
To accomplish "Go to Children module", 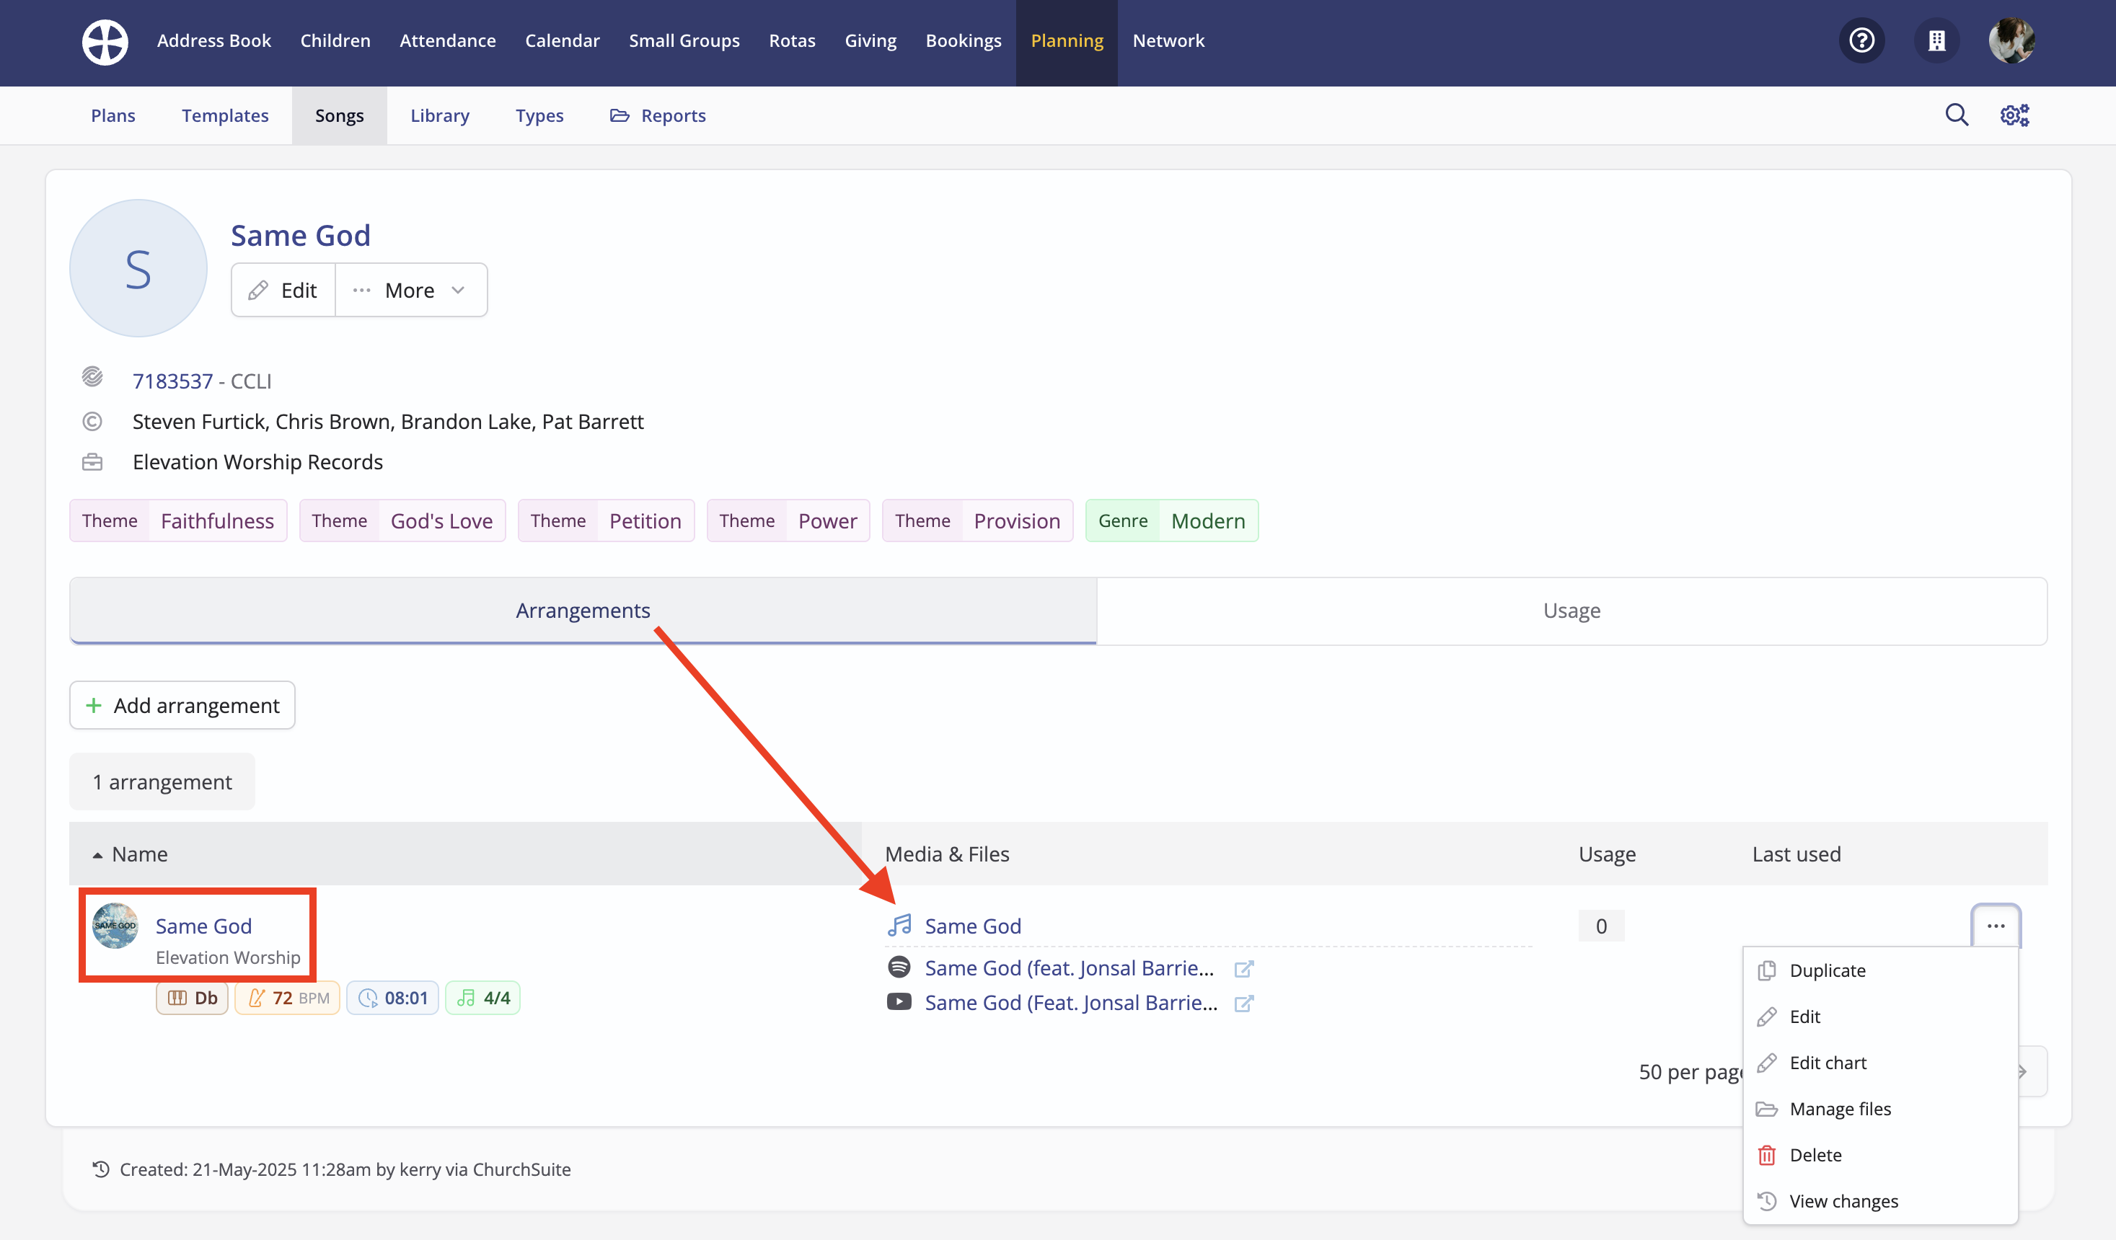I will click(x=335, y=40).
